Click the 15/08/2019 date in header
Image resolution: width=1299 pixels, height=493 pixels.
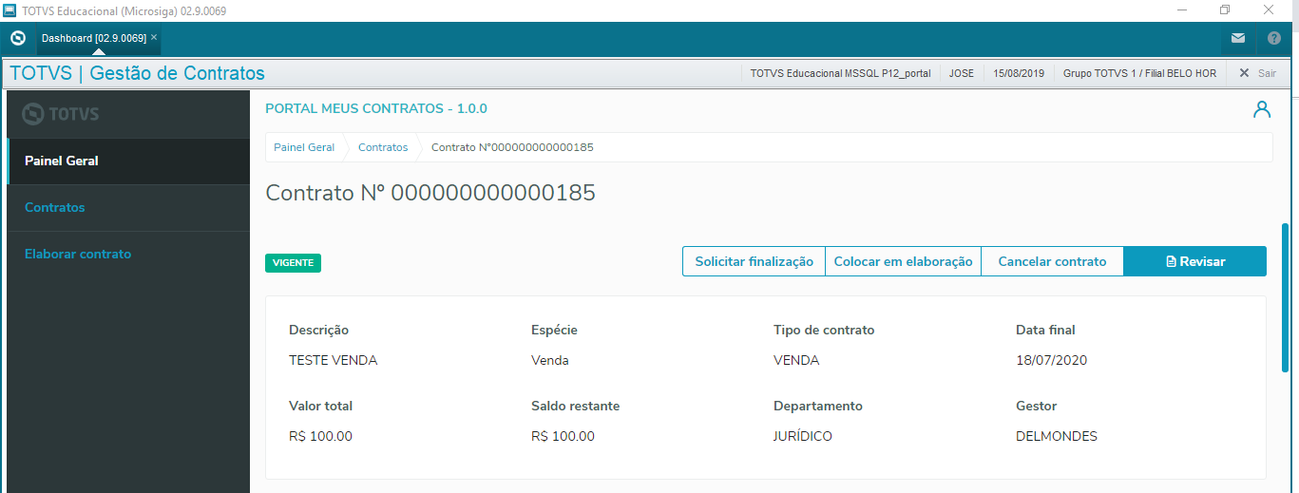(x=1018, y=73)
